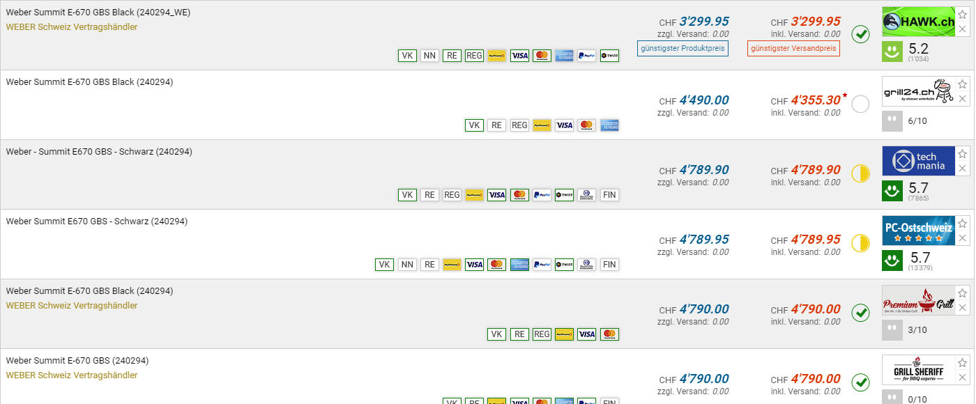The height and width of the screenshot is (404, 976).
Task: Click the PayPal icon in the techmania row
Action: (542, 195)
